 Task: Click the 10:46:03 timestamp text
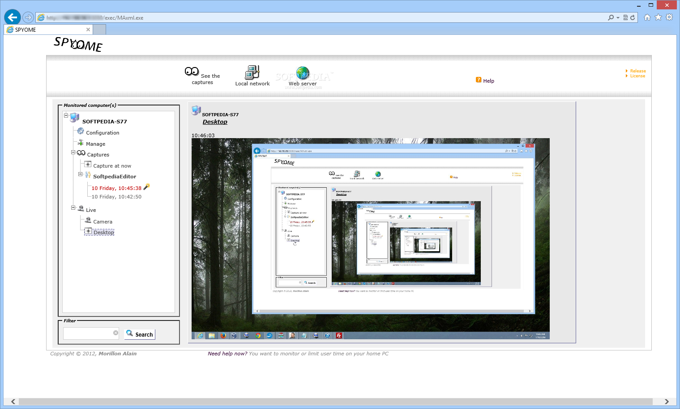tap(203, 135)
